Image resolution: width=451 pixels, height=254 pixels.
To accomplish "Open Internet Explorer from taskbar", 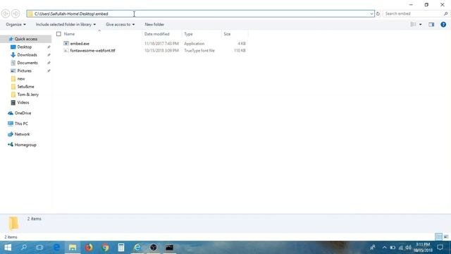I will point(137,248).
